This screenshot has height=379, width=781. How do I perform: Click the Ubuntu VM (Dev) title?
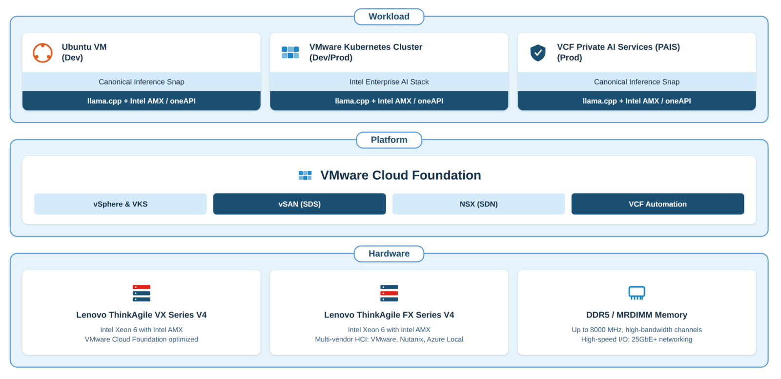pos(84,52)
